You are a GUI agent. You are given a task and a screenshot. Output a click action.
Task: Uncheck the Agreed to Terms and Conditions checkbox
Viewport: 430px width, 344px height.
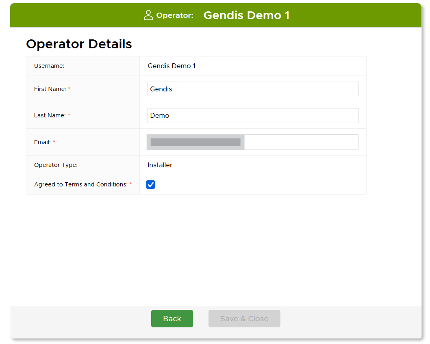[x=151, y=185]
